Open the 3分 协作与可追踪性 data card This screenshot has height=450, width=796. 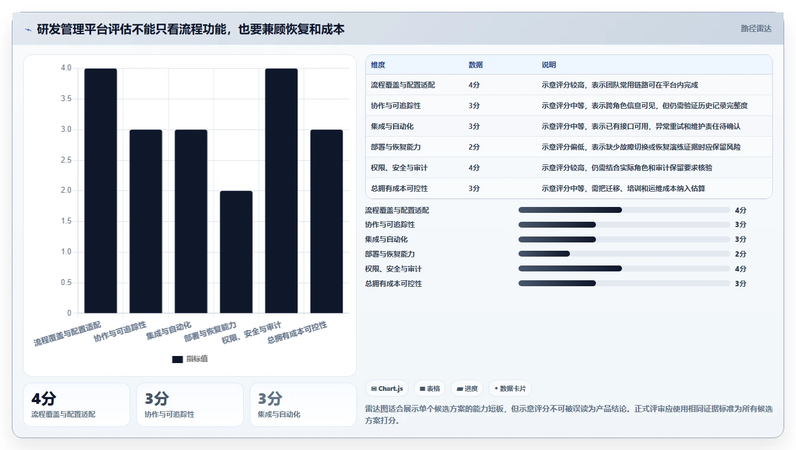(x=190, y=404)
